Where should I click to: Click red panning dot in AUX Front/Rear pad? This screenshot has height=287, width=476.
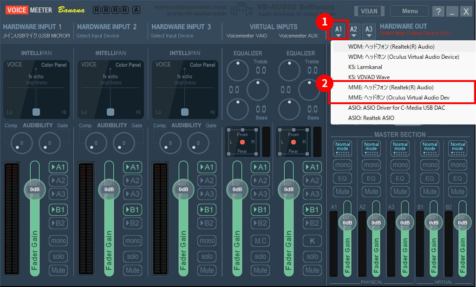(293, 142)
